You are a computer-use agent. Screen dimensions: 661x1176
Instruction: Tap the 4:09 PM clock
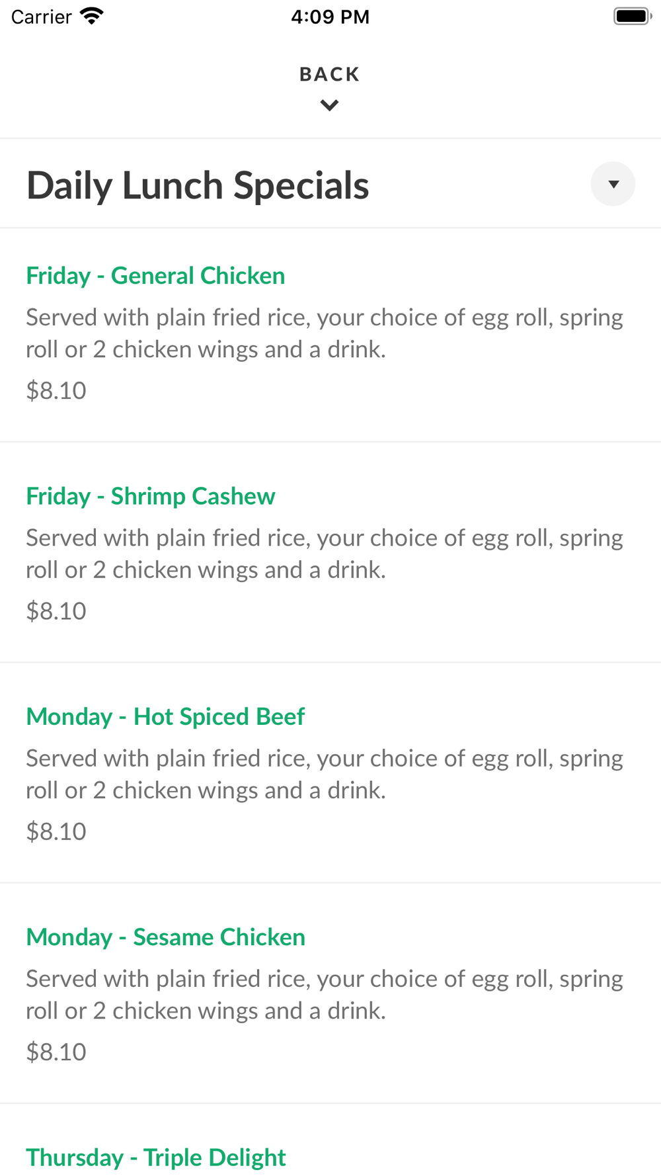330,17
